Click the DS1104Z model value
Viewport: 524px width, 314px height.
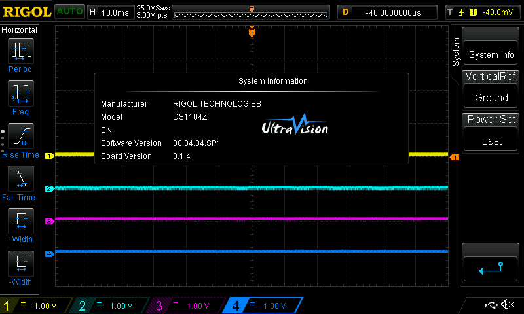190,117
